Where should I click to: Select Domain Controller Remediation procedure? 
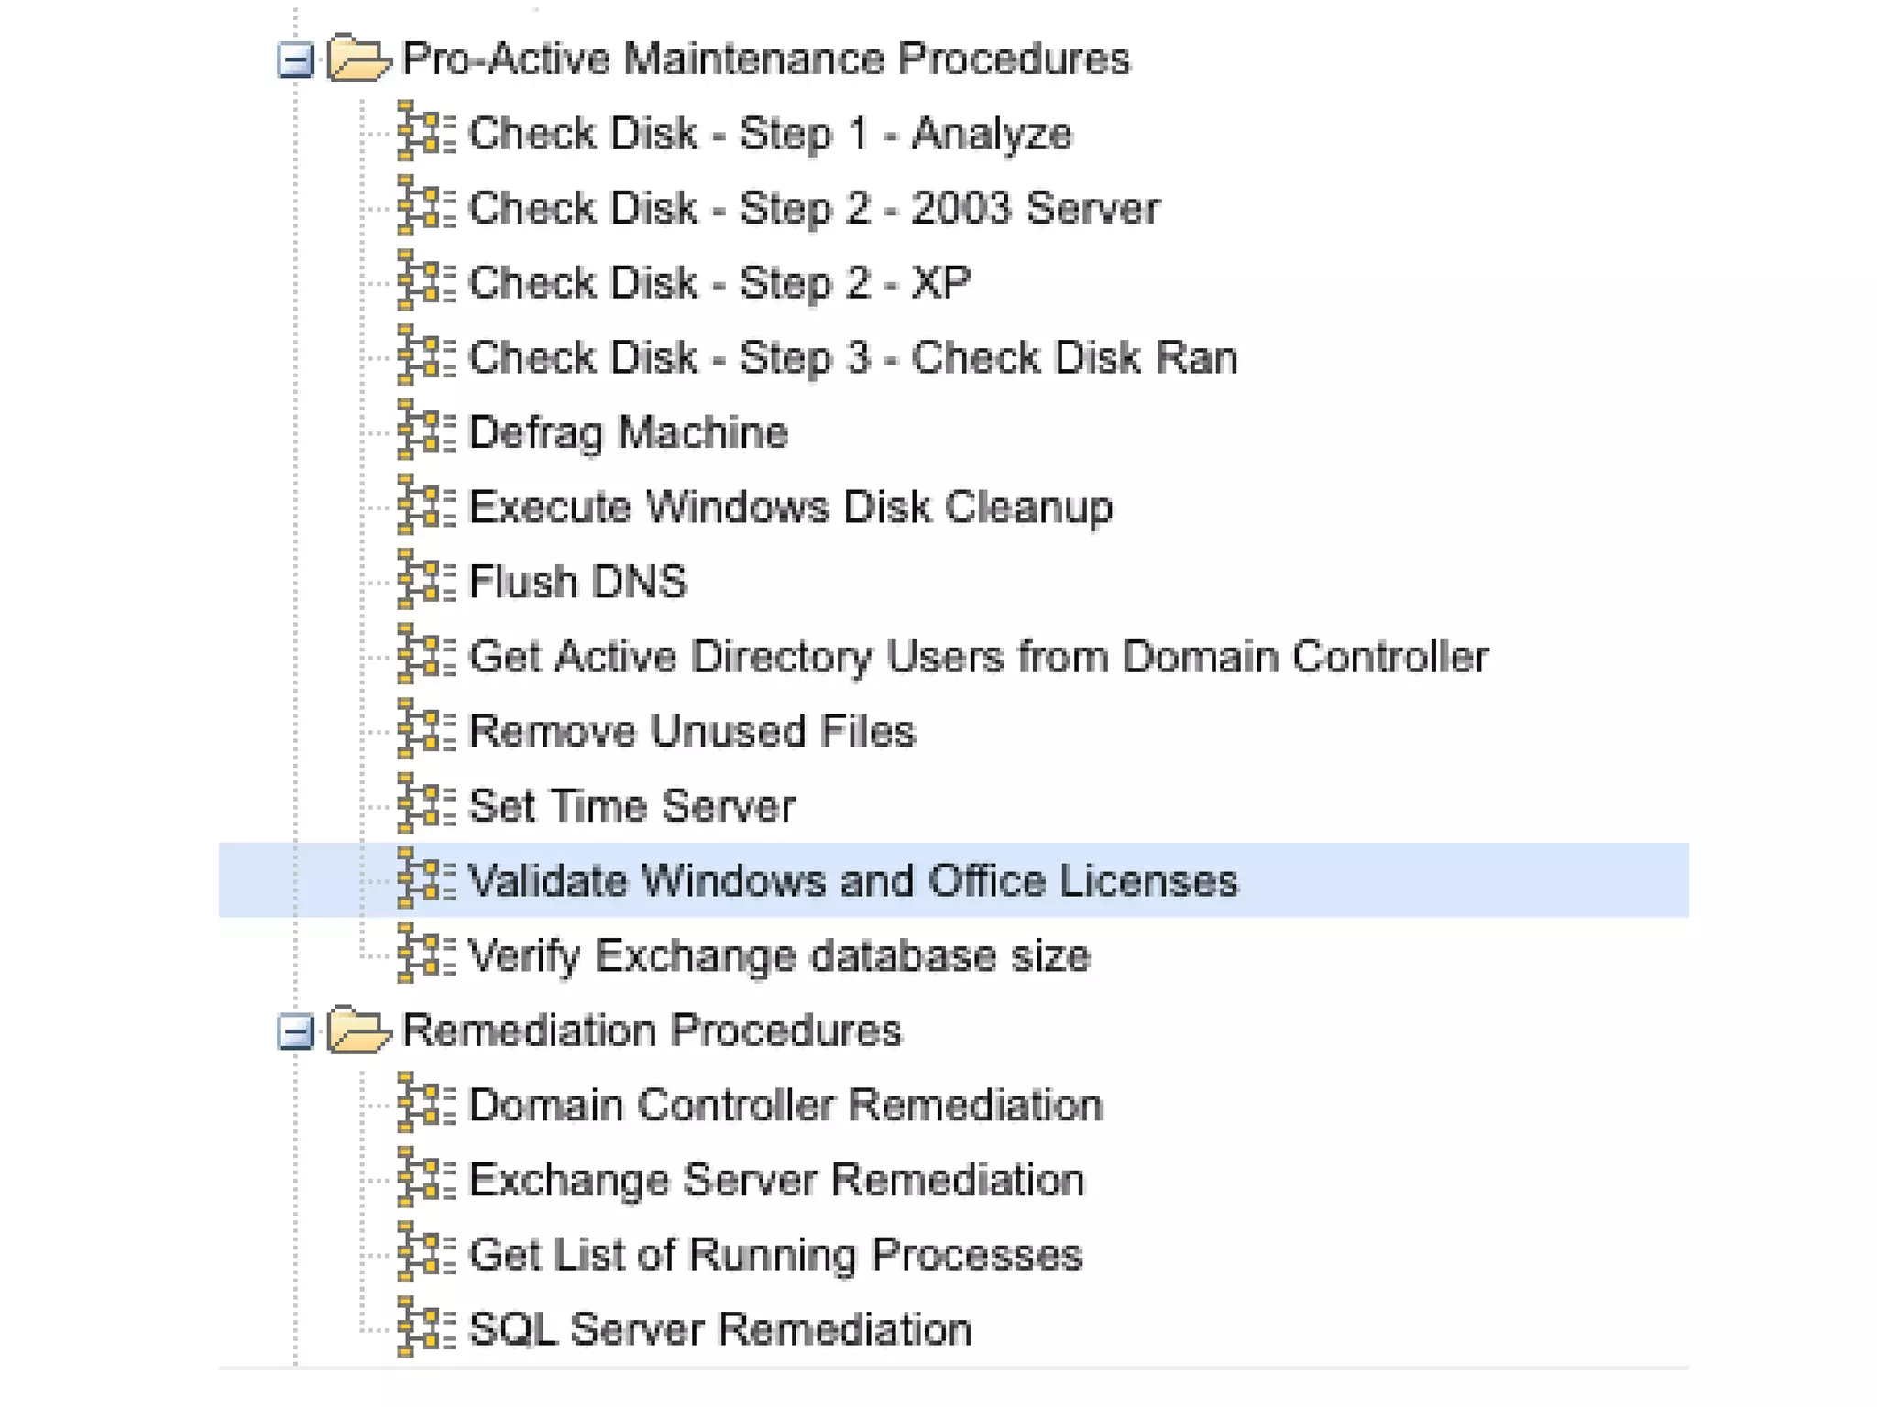785,1105
